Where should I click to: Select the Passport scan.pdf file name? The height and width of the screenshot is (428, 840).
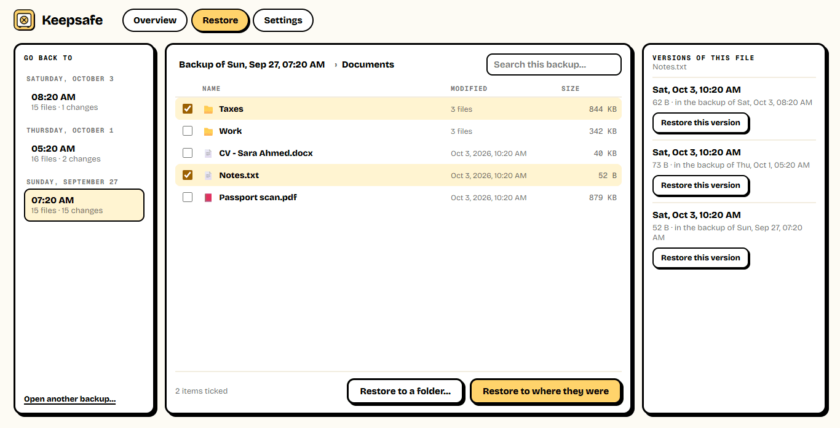pos(258,198)
